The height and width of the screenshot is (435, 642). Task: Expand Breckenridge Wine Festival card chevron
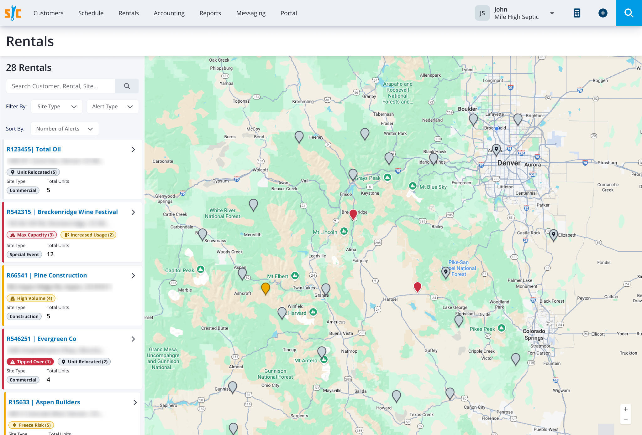(133, 212)
